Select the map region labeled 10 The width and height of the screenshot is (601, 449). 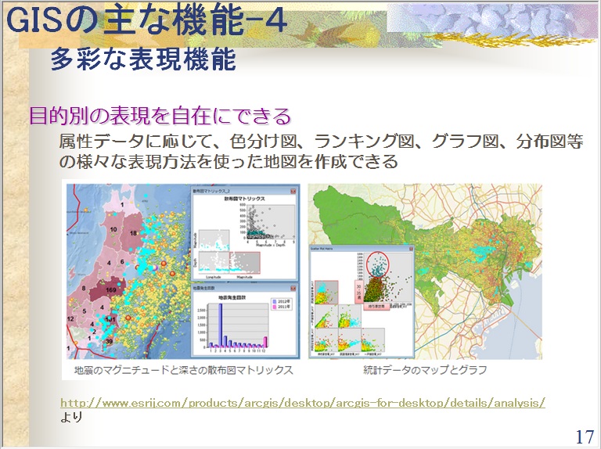[x=113, y=229]
